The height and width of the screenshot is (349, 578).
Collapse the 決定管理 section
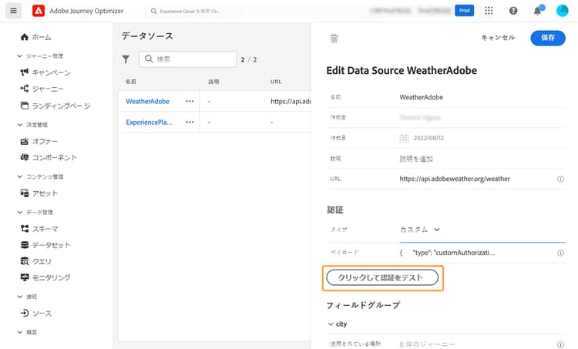click(x=19, y=125)
